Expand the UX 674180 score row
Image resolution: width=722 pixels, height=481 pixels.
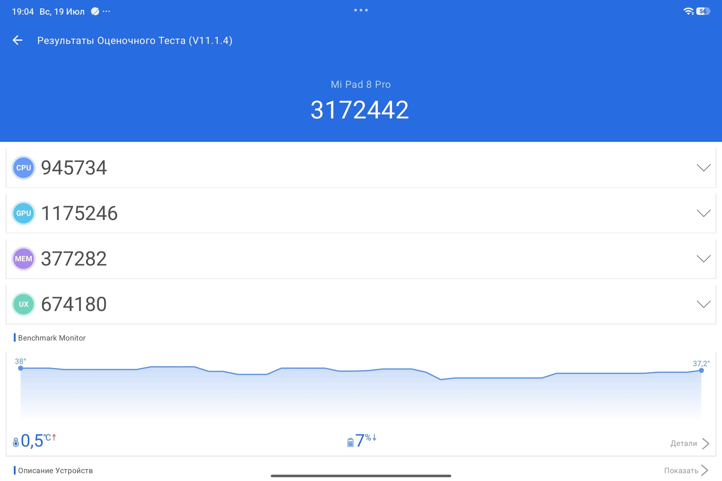[361, 304]
